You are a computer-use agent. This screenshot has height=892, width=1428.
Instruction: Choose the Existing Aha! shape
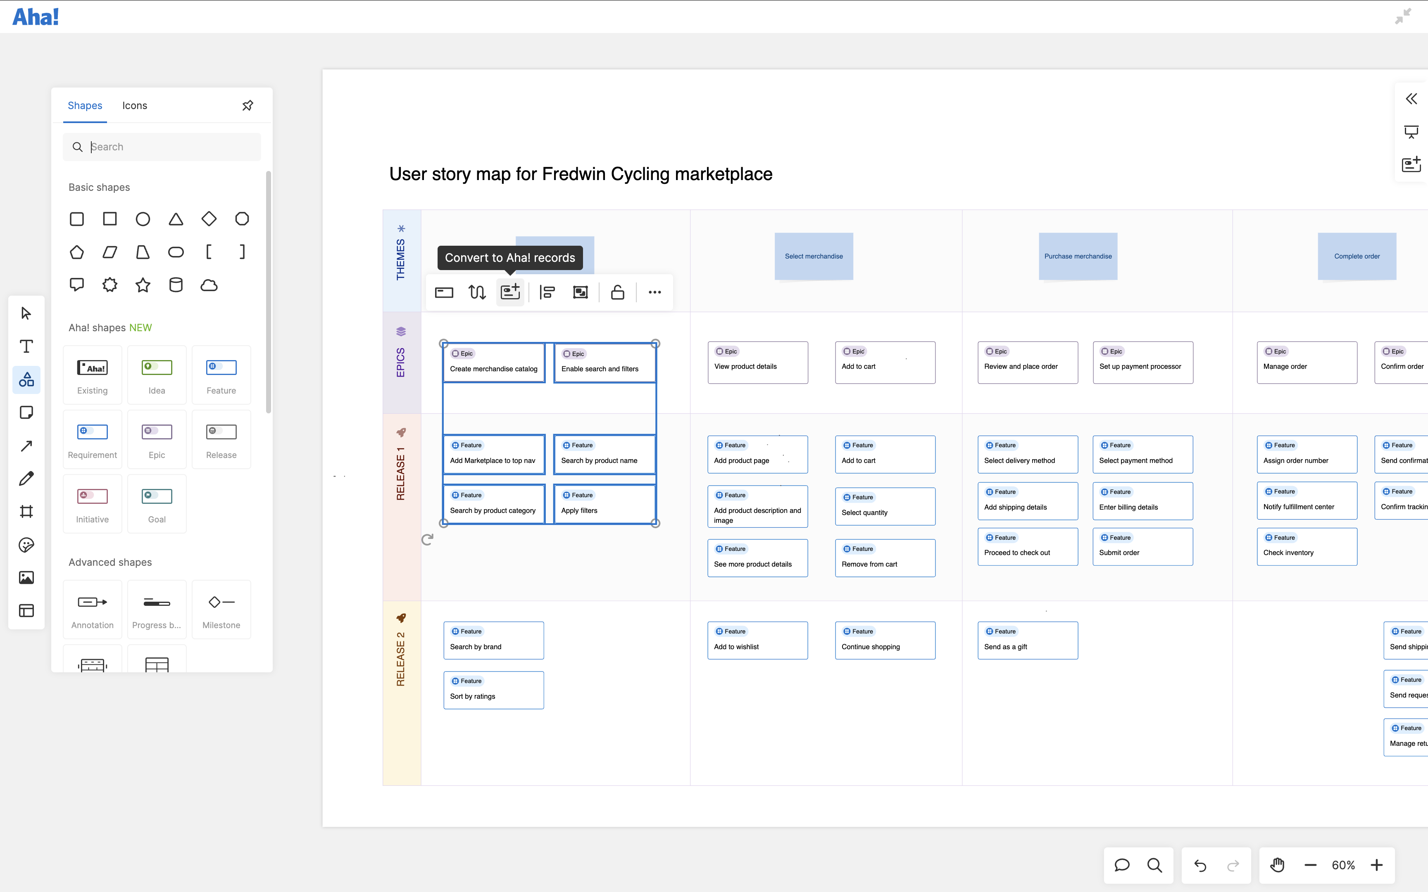[93, 375]
